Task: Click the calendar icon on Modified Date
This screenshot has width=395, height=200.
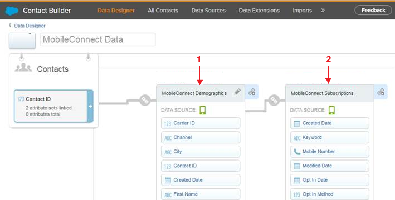Action: tap(297, 166)
